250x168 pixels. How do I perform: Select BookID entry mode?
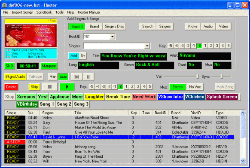pos(77,27)
